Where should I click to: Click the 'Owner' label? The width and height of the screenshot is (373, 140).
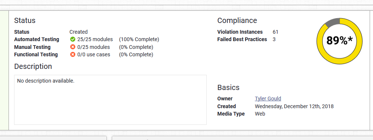225,99
